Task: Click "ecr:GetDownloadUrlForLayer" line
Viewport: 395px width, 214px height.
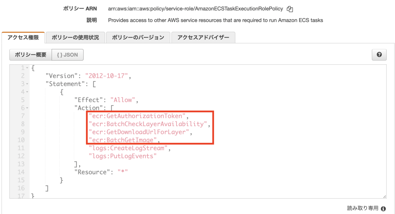Action: (x=139, y=132)
